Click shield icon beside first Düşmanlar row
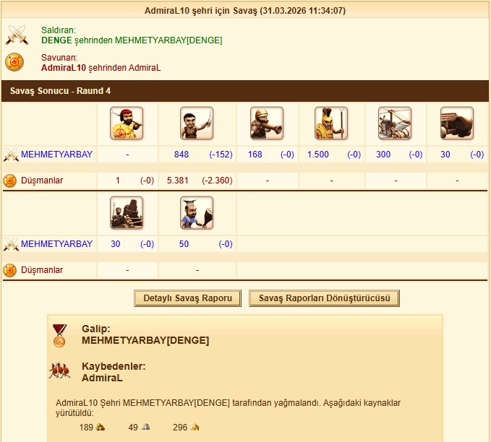 [x=9, y=181]
